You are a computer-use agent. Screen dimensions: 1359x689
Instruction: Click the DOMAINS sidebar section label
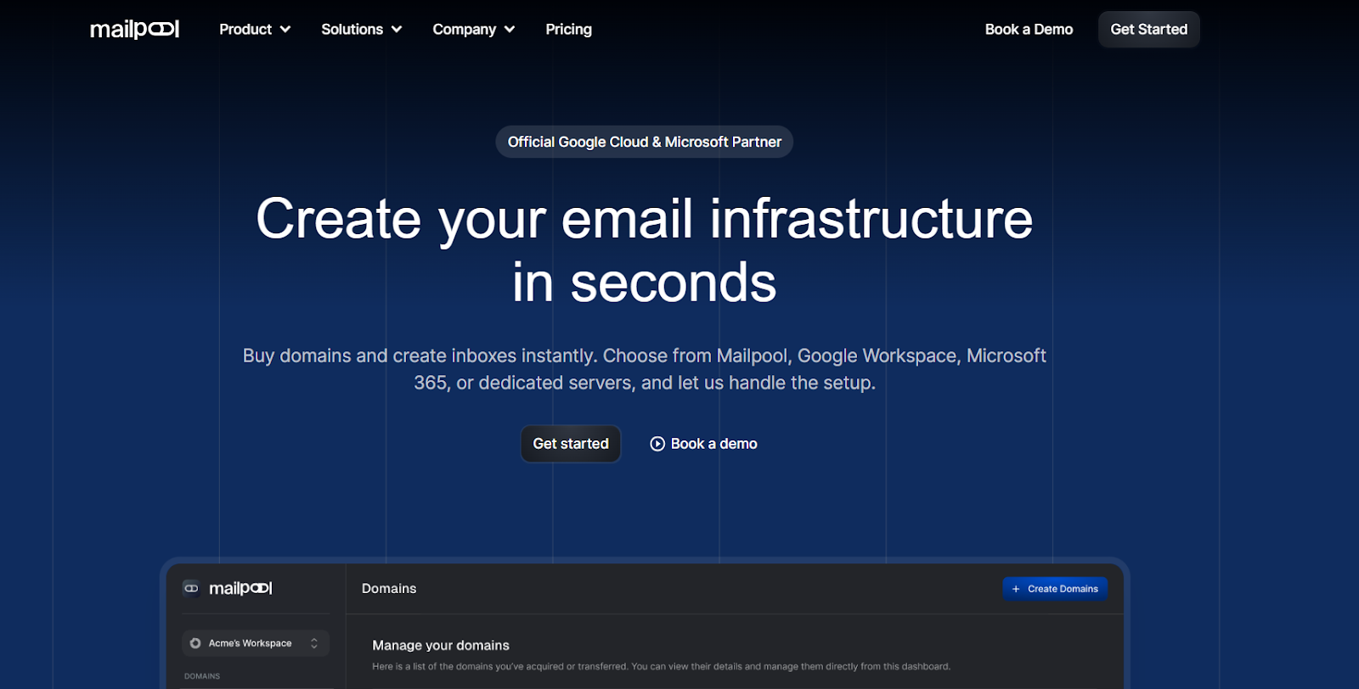pyautogui.click(x=202, y=676)
